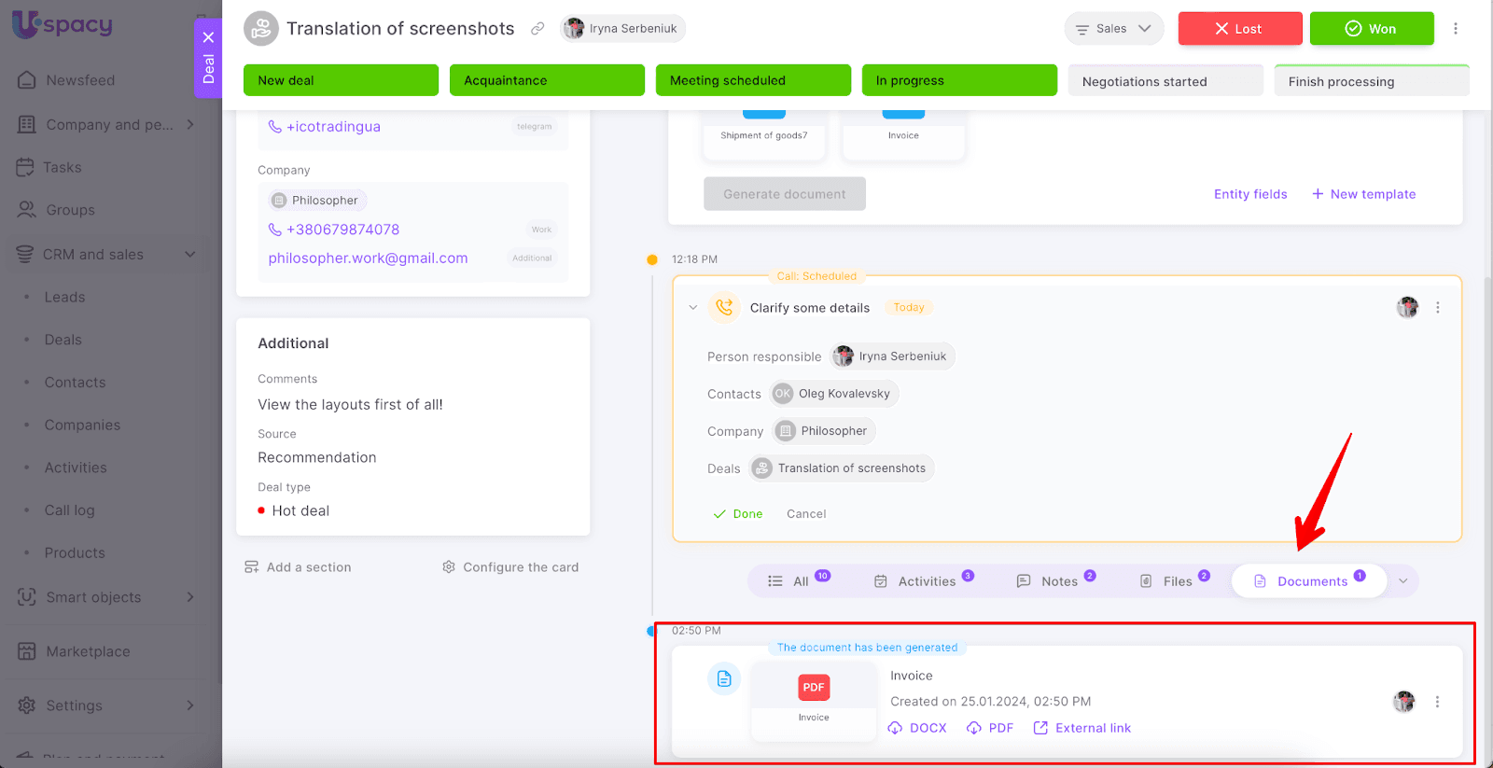The height and width of the screenshot is (768, 1493).
Task: Mark call activity as Done
Action: (738, 514)
